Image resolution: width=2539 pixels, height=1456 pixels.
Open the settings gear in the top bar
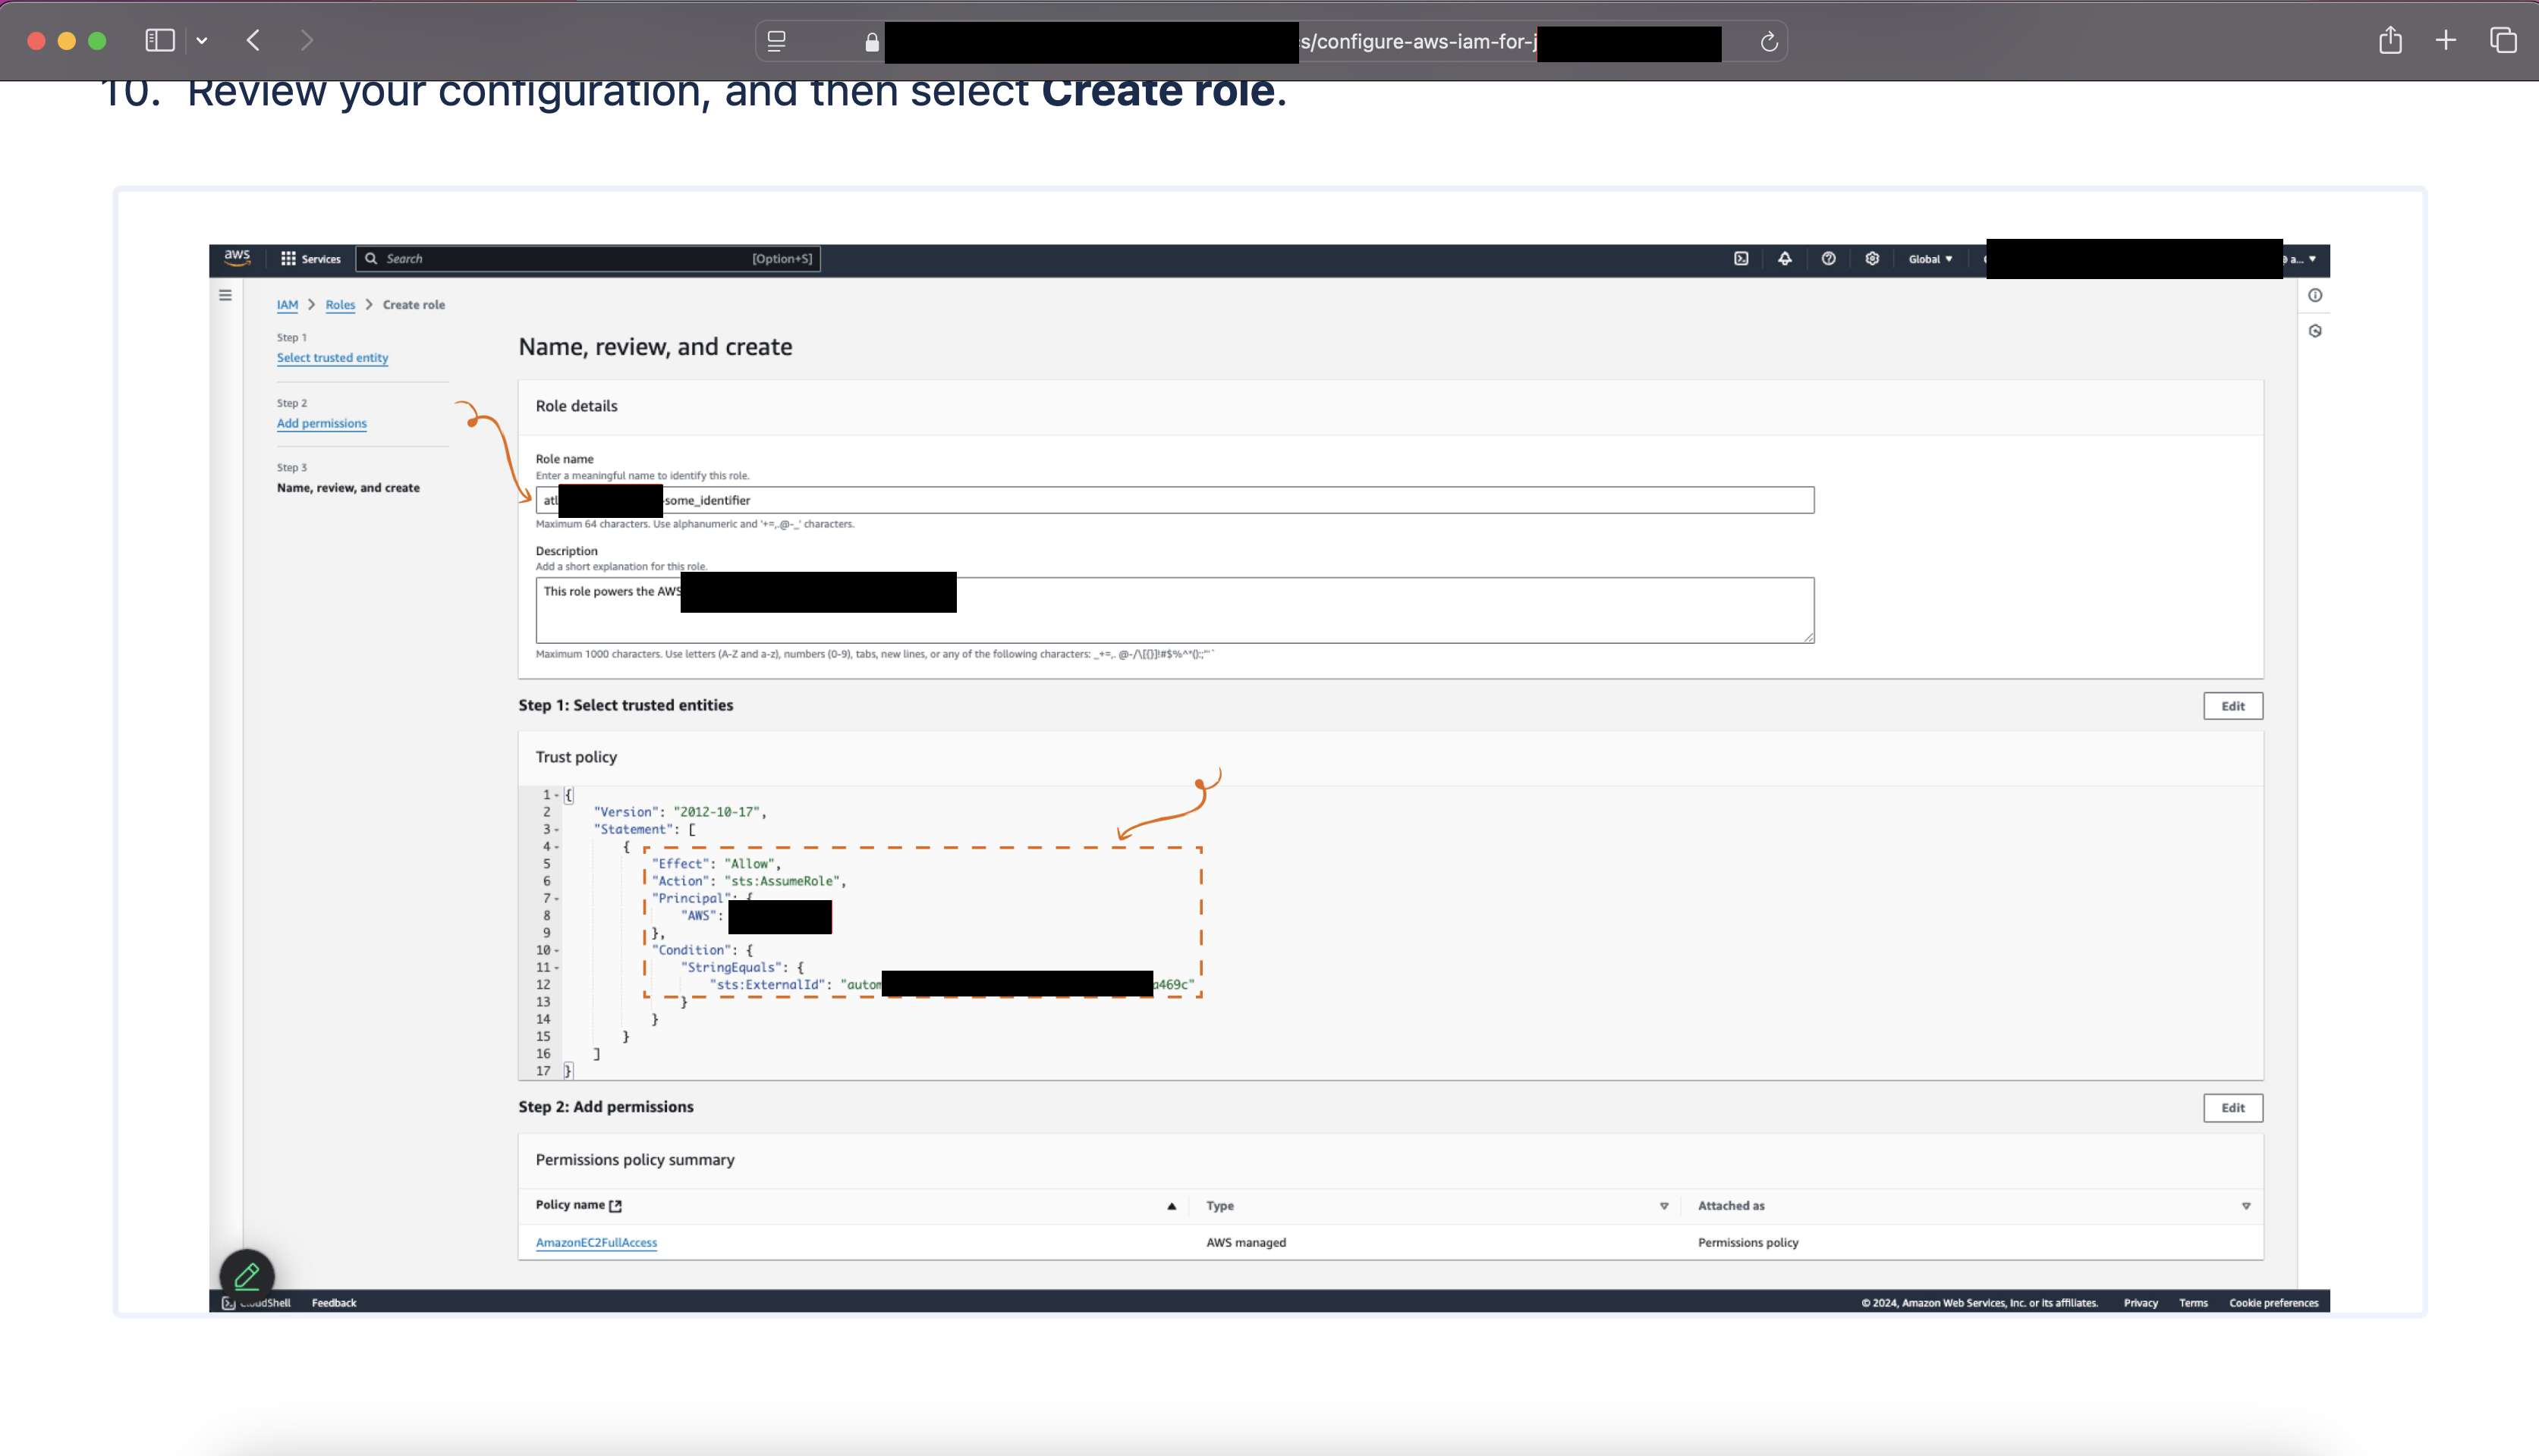1872,258
